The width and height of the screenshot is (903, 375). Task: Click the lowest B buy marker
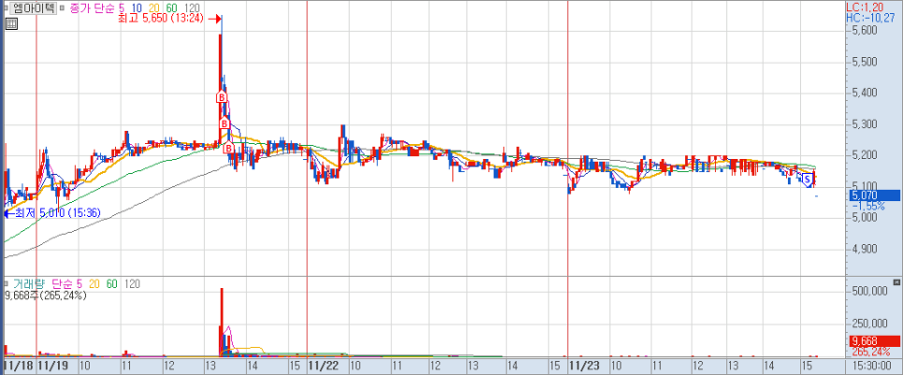click(x=228, y=150)
